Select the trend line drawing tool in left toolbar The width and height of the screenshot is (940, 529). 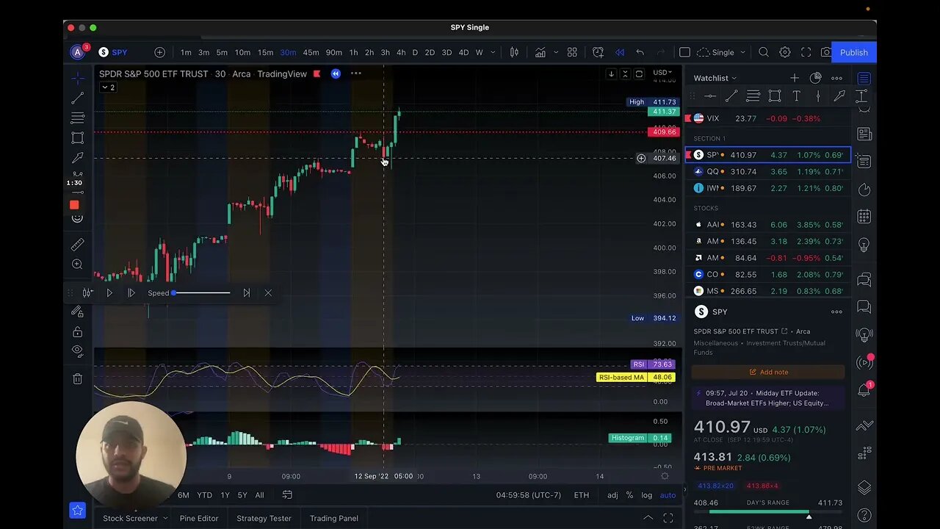coord(77,98)
